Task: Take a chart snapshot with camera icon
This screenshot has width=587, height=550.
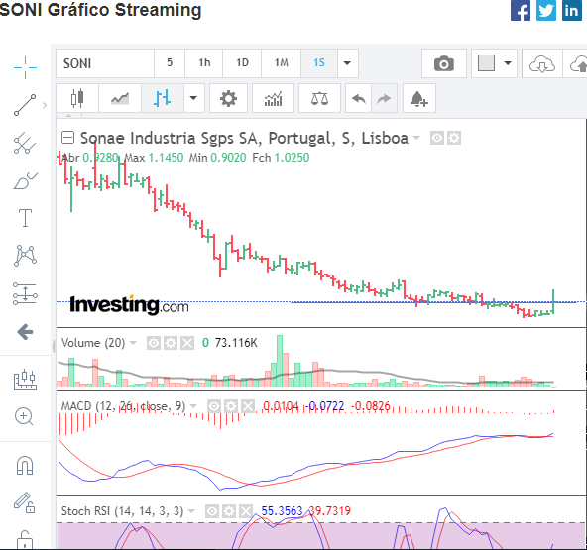Action: tap(444, 63)
